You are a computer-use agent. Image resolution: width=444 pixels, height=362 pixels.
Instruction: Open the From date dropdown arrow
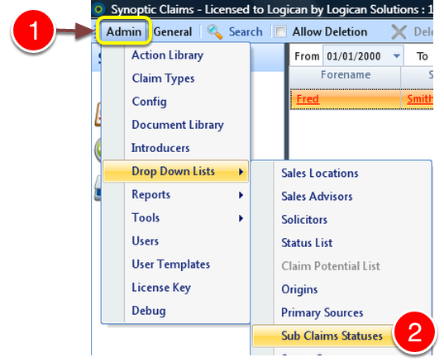[397, 56]
